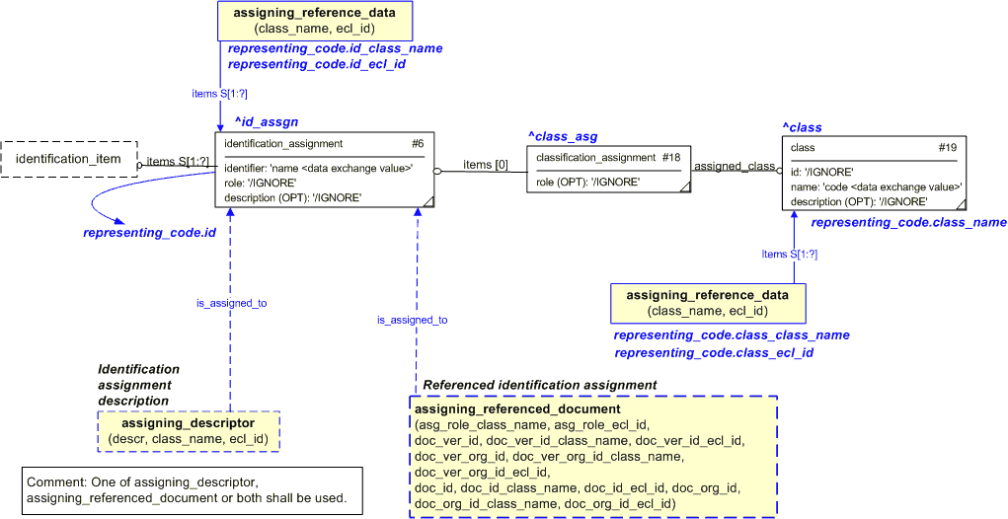Viewport: 1008px width, 519px height.
Task: Click the assigning_referenced_document template box
Action: tap(593, 456)
